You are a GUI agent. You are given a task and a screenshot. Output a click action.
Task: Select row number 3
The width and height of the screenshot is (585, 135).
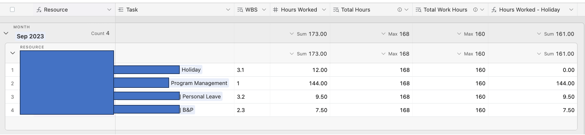point(12,97)
